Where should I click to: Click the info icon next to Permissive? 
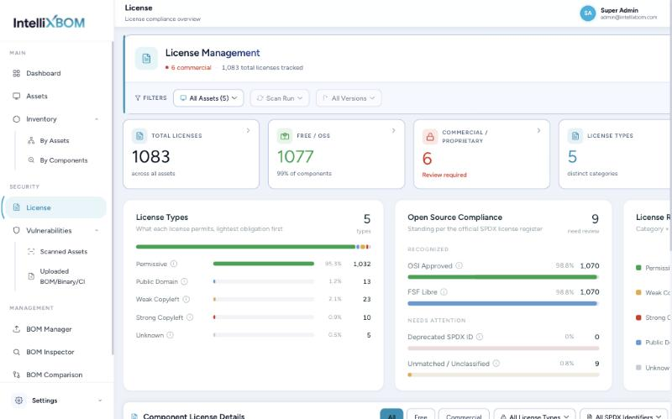coord(174,264)
